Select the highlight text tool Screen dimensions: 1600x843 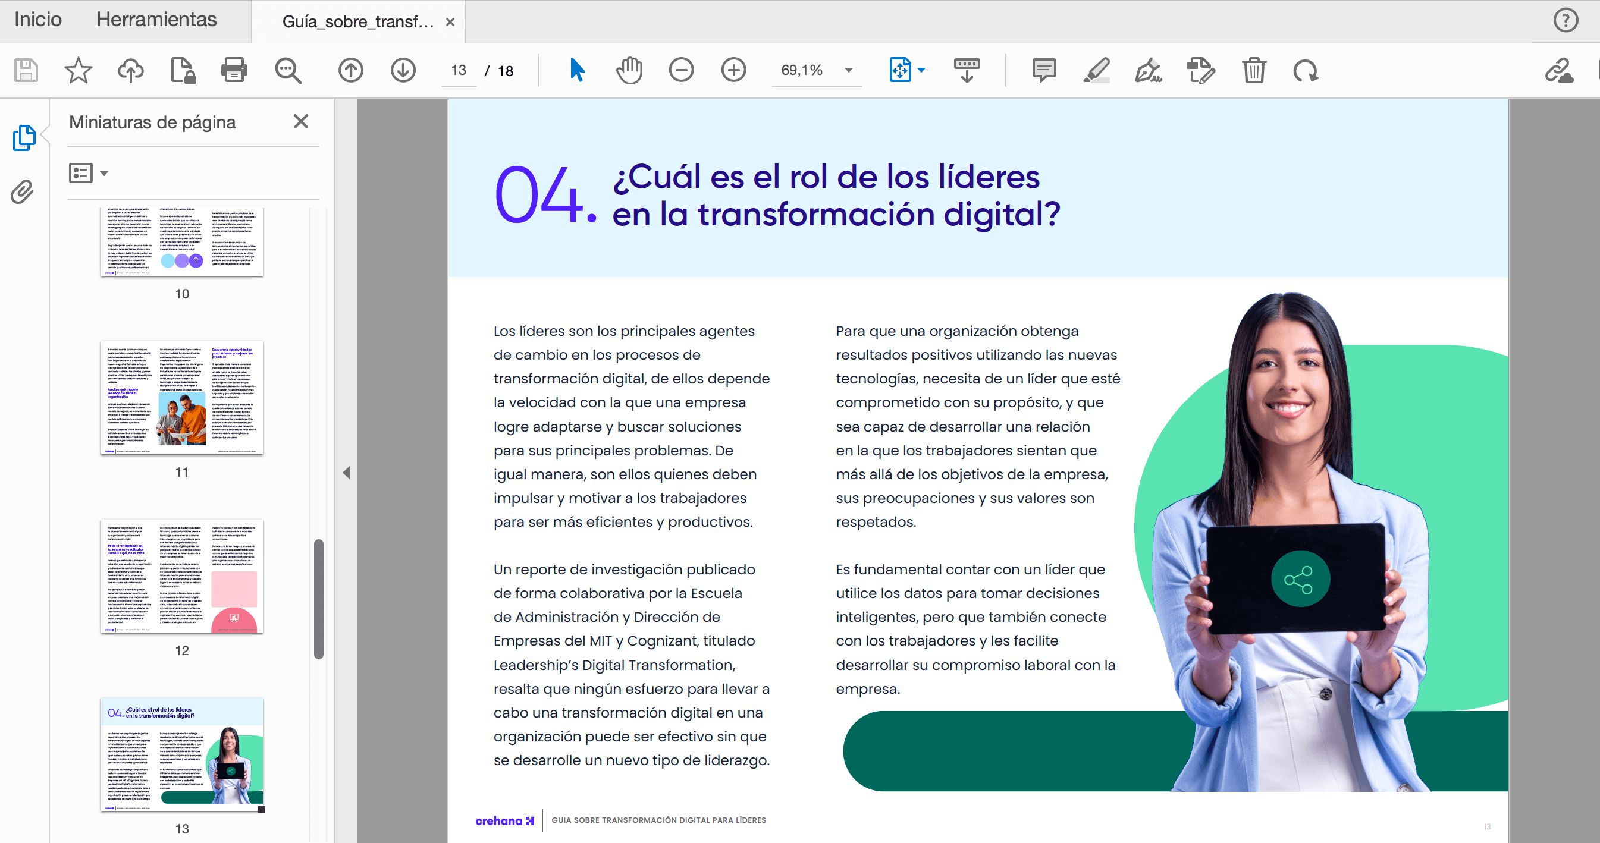(x=1096, y=70)
